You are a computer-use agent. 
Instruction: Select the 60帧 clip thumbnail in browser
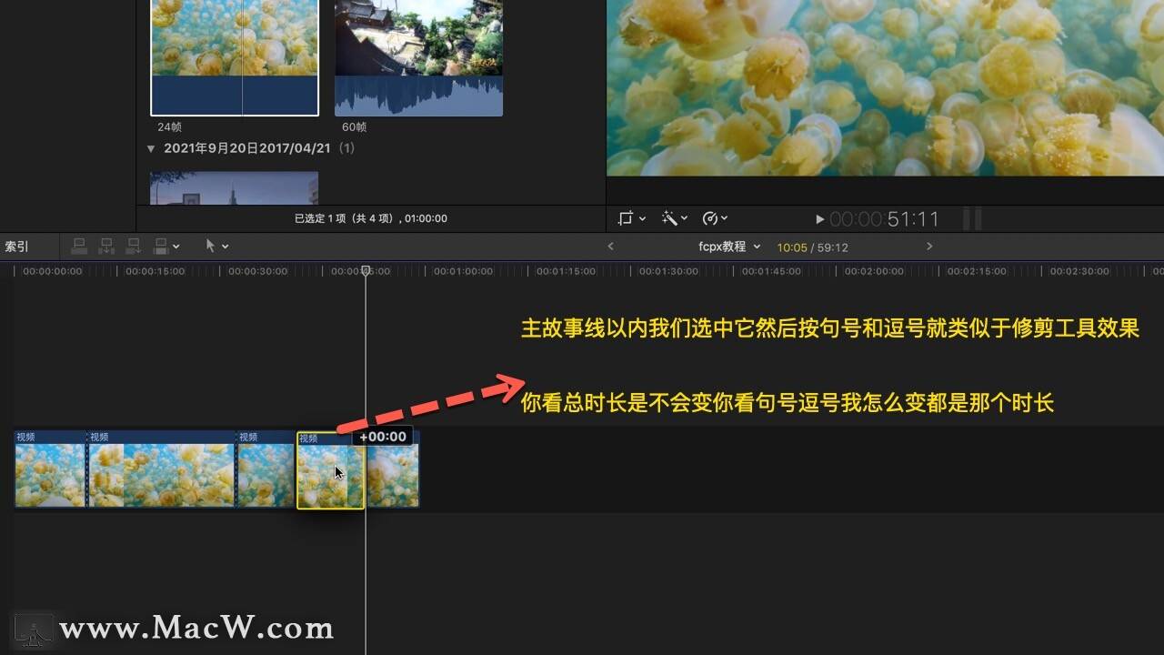coord(418,57)
